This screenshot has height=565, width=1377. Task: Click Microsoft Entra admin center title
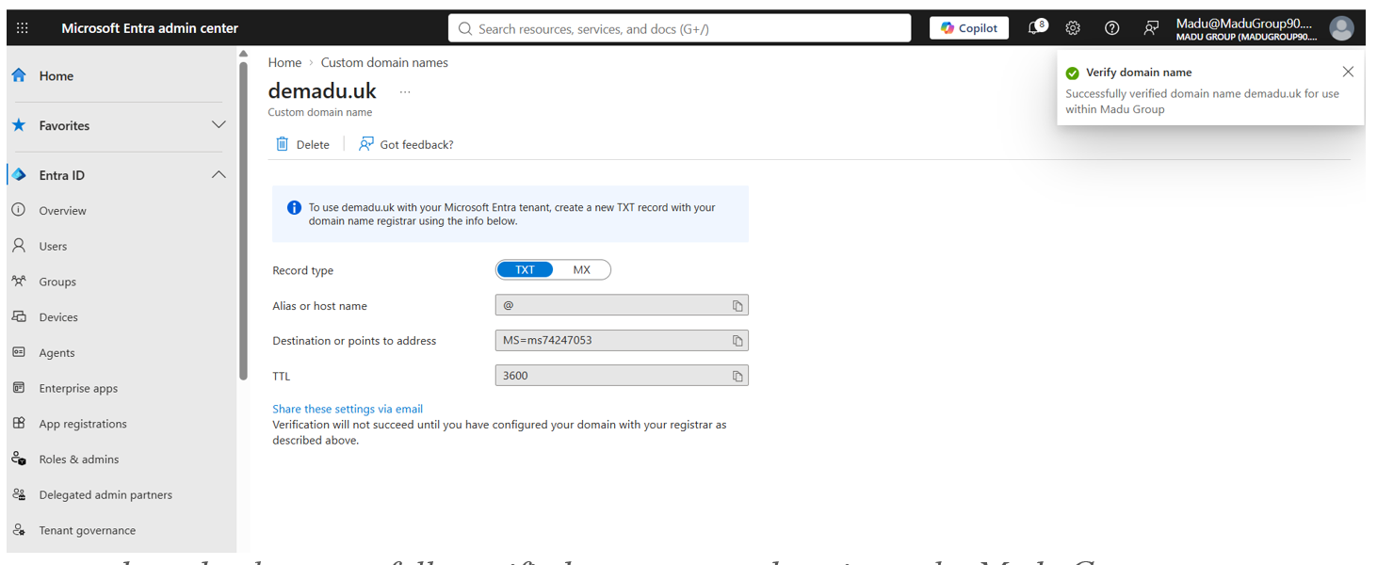click(x=150, y=28)
